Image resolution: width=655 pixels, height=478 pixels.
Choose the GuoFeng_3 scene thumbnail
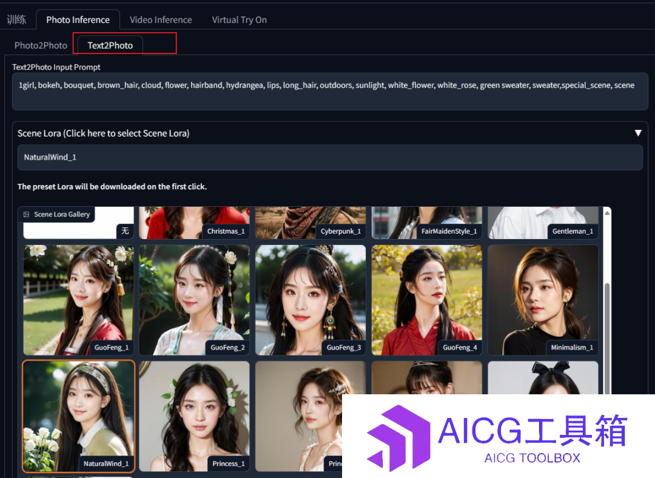coord(311,300)
